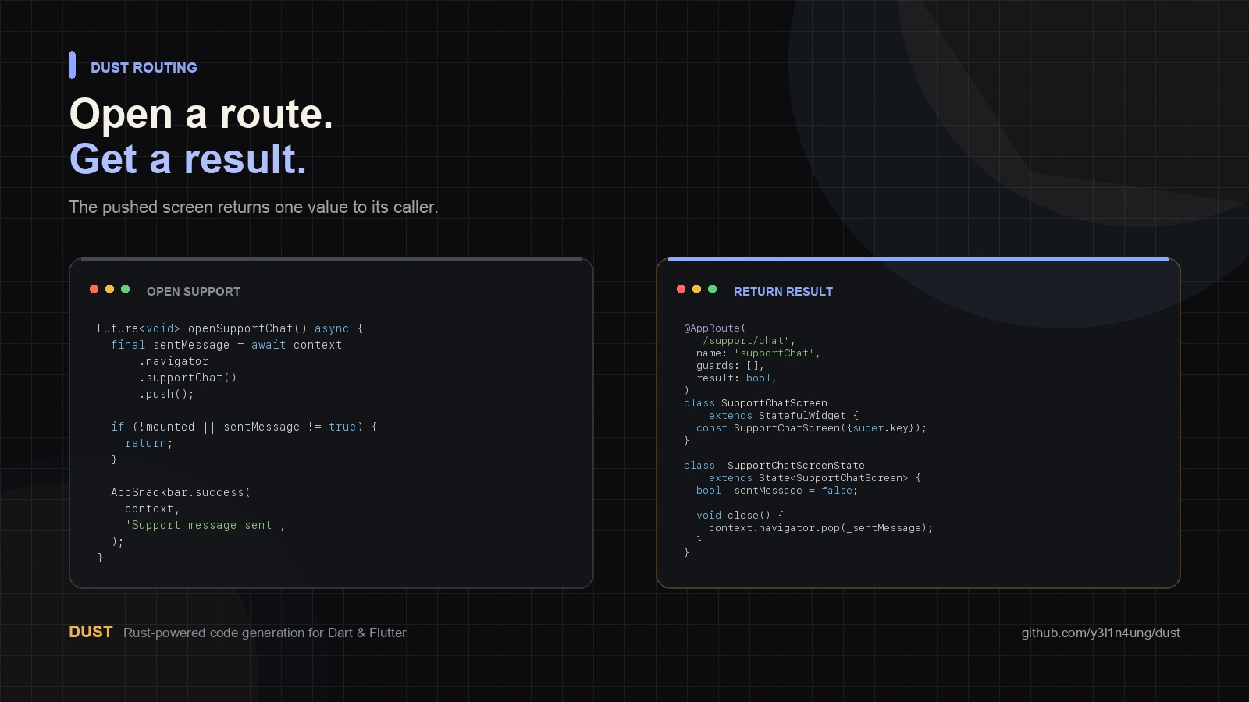Click the yellow dot in RETURN RESULT panel
Viewport: 1249px width, 702px height.
click(x=697, y=289)
